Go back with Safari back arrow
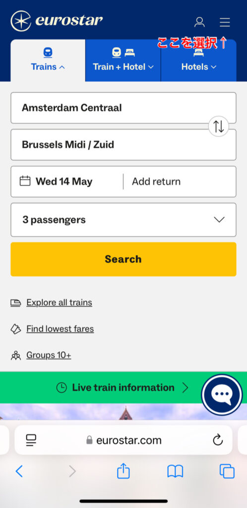This screenshot has width=247, height=508. click(19, 471)
